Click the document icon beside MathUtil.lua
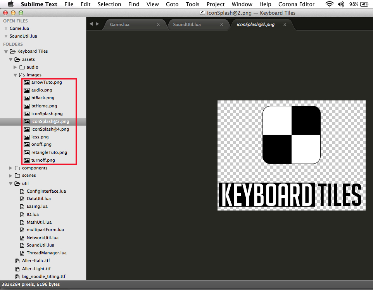The width and height of the screenshot is (373, 290). point(22,222)
